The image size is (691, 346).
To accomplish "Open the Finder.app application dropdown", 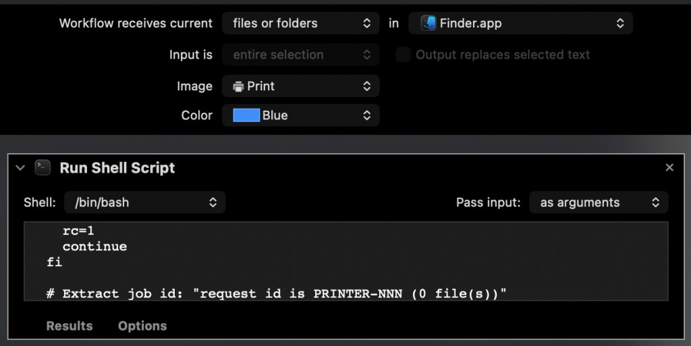I will tap(520, 24).
